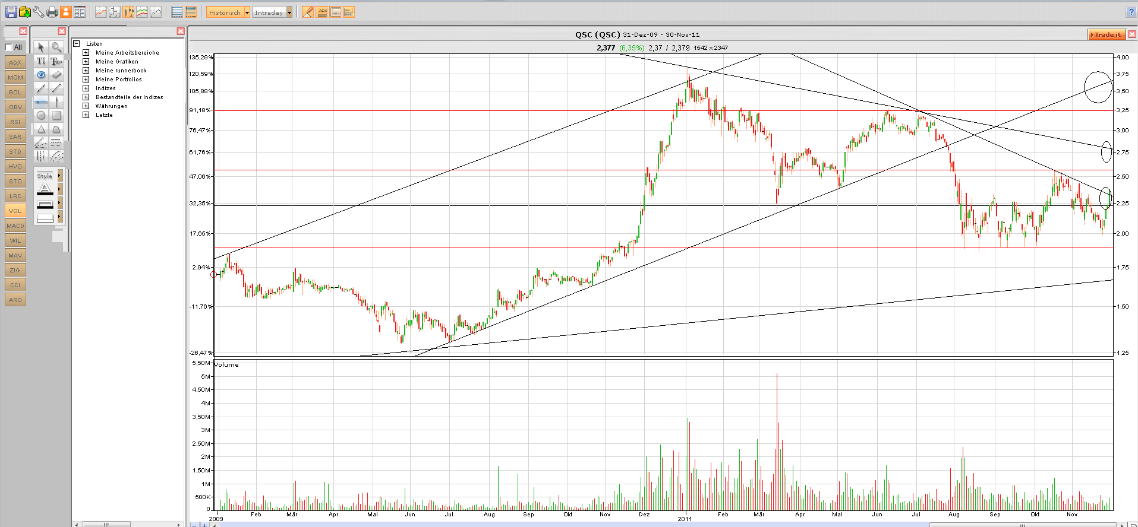Toggle the BOL indicator
This screenshot has height=527, width=1138.
coord(15,92)
